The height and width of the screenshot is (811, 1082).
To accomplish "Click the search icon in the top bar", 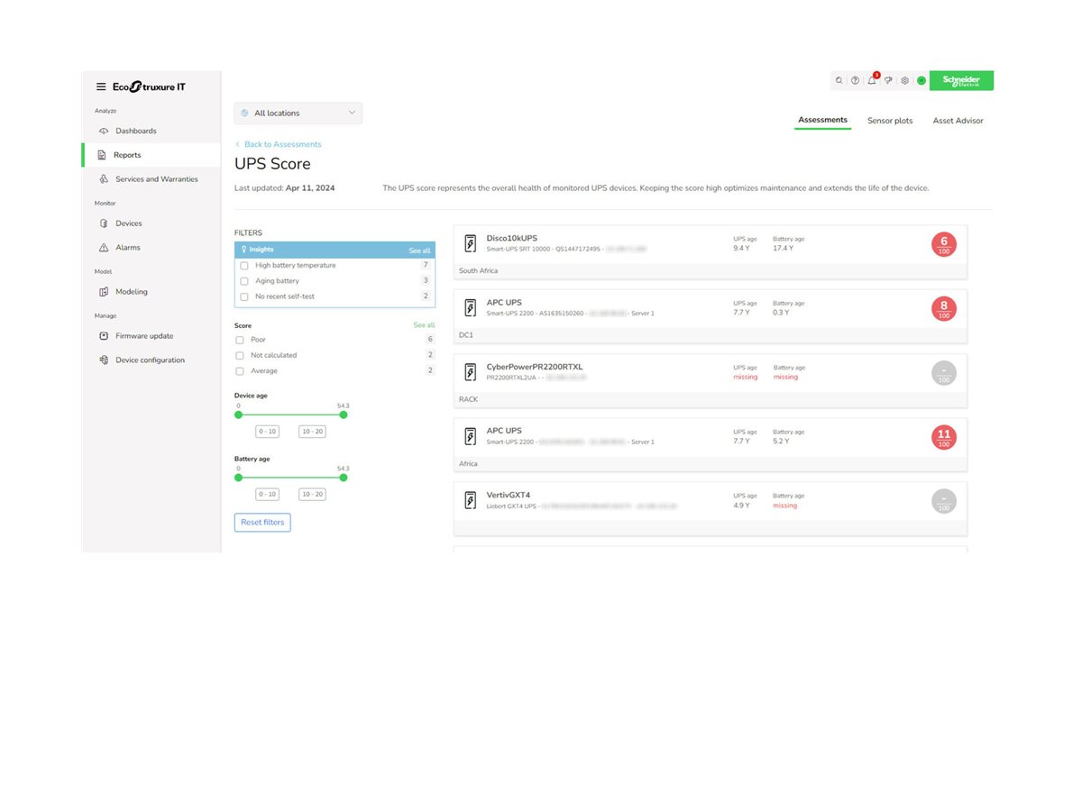I will pyautogui.click(x=839, y=80).
